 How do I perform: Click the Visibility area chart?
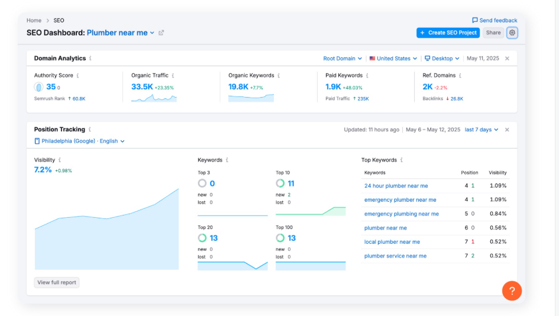click(106, 229)
